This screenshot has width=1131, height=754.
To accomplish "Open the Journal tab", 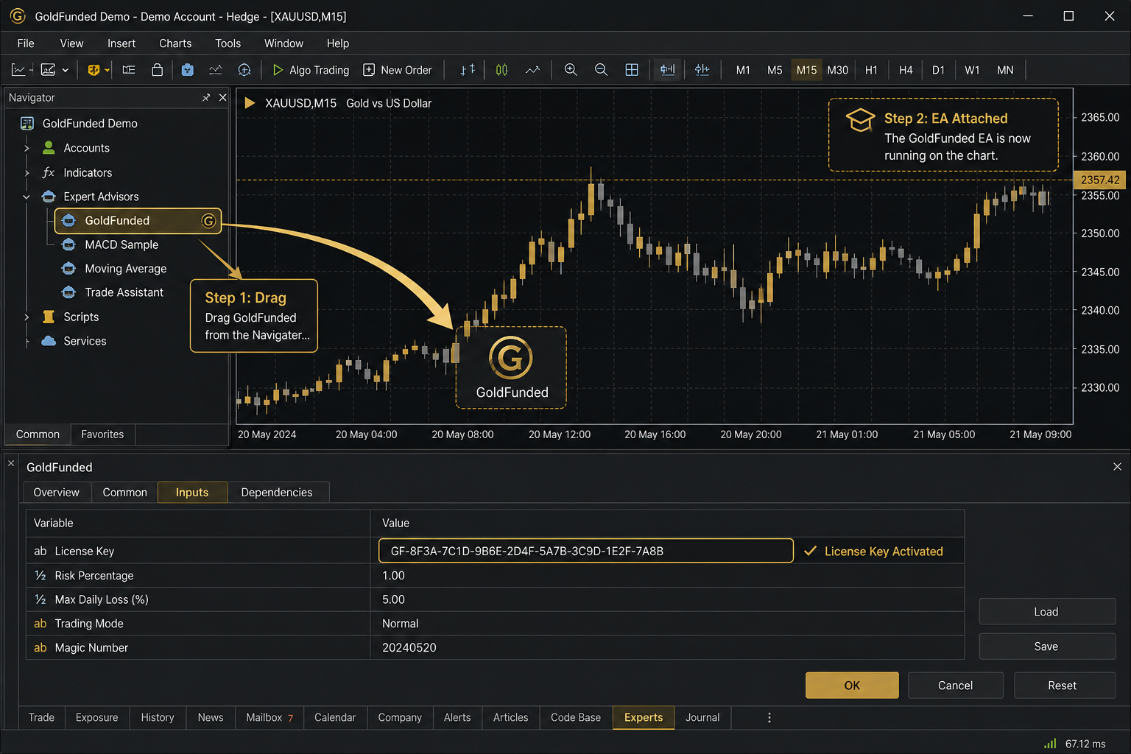I will point(702,717).
